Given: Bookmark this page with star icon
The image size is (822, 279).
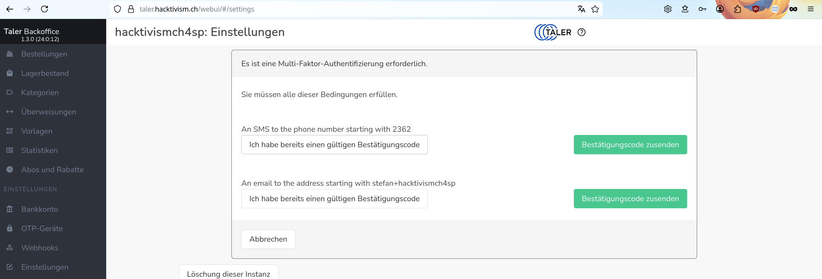Looking at the screenshot, I should [595, 9].
